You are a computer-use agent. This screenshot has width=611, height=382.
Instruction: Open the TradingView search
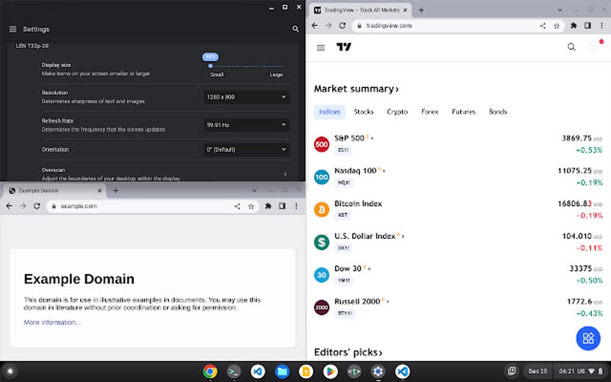[571, 47]
